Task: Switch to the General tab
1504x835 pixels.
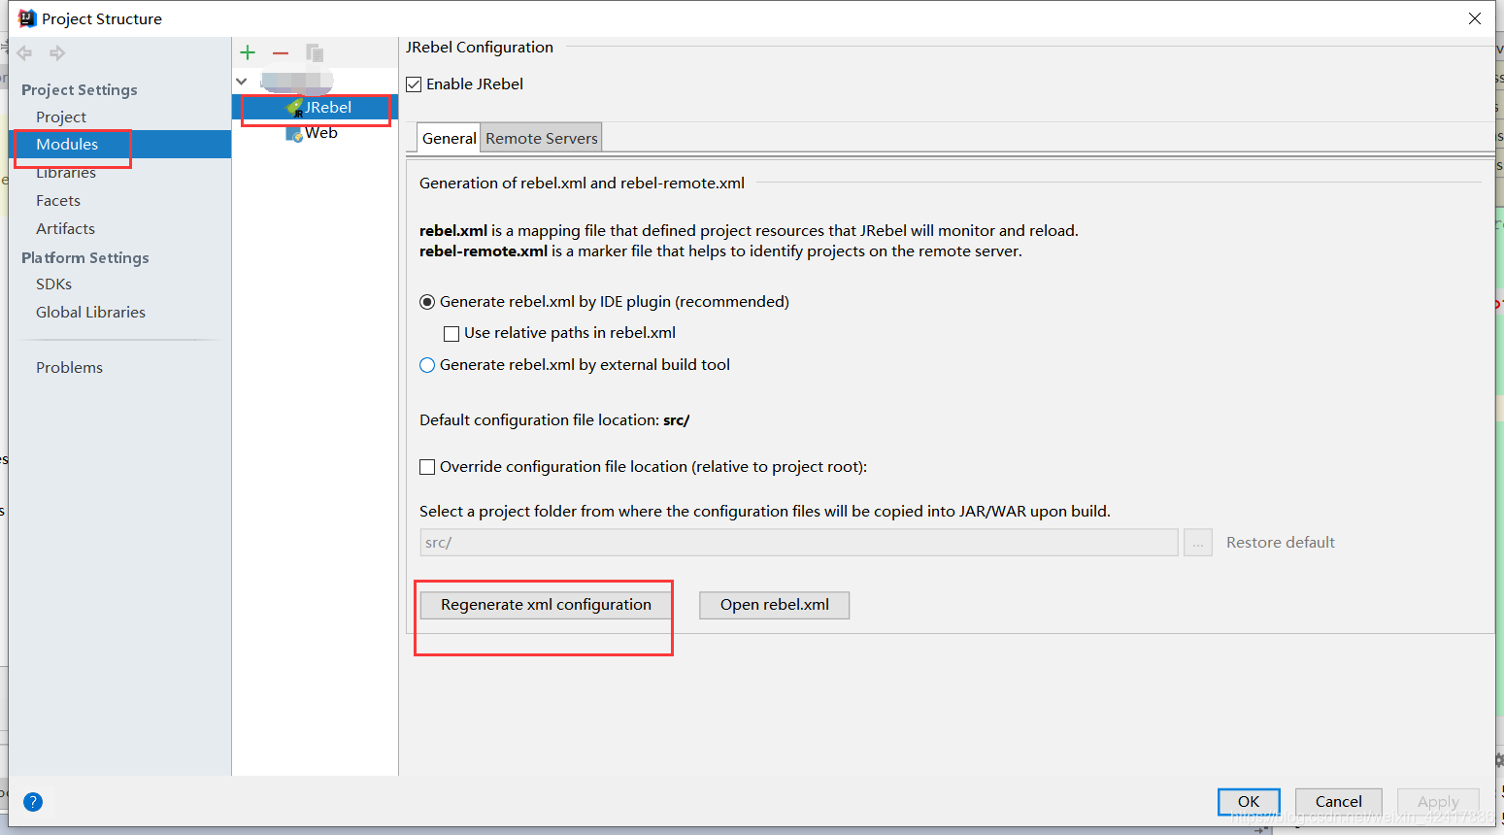Action: [x=449, y=138]
